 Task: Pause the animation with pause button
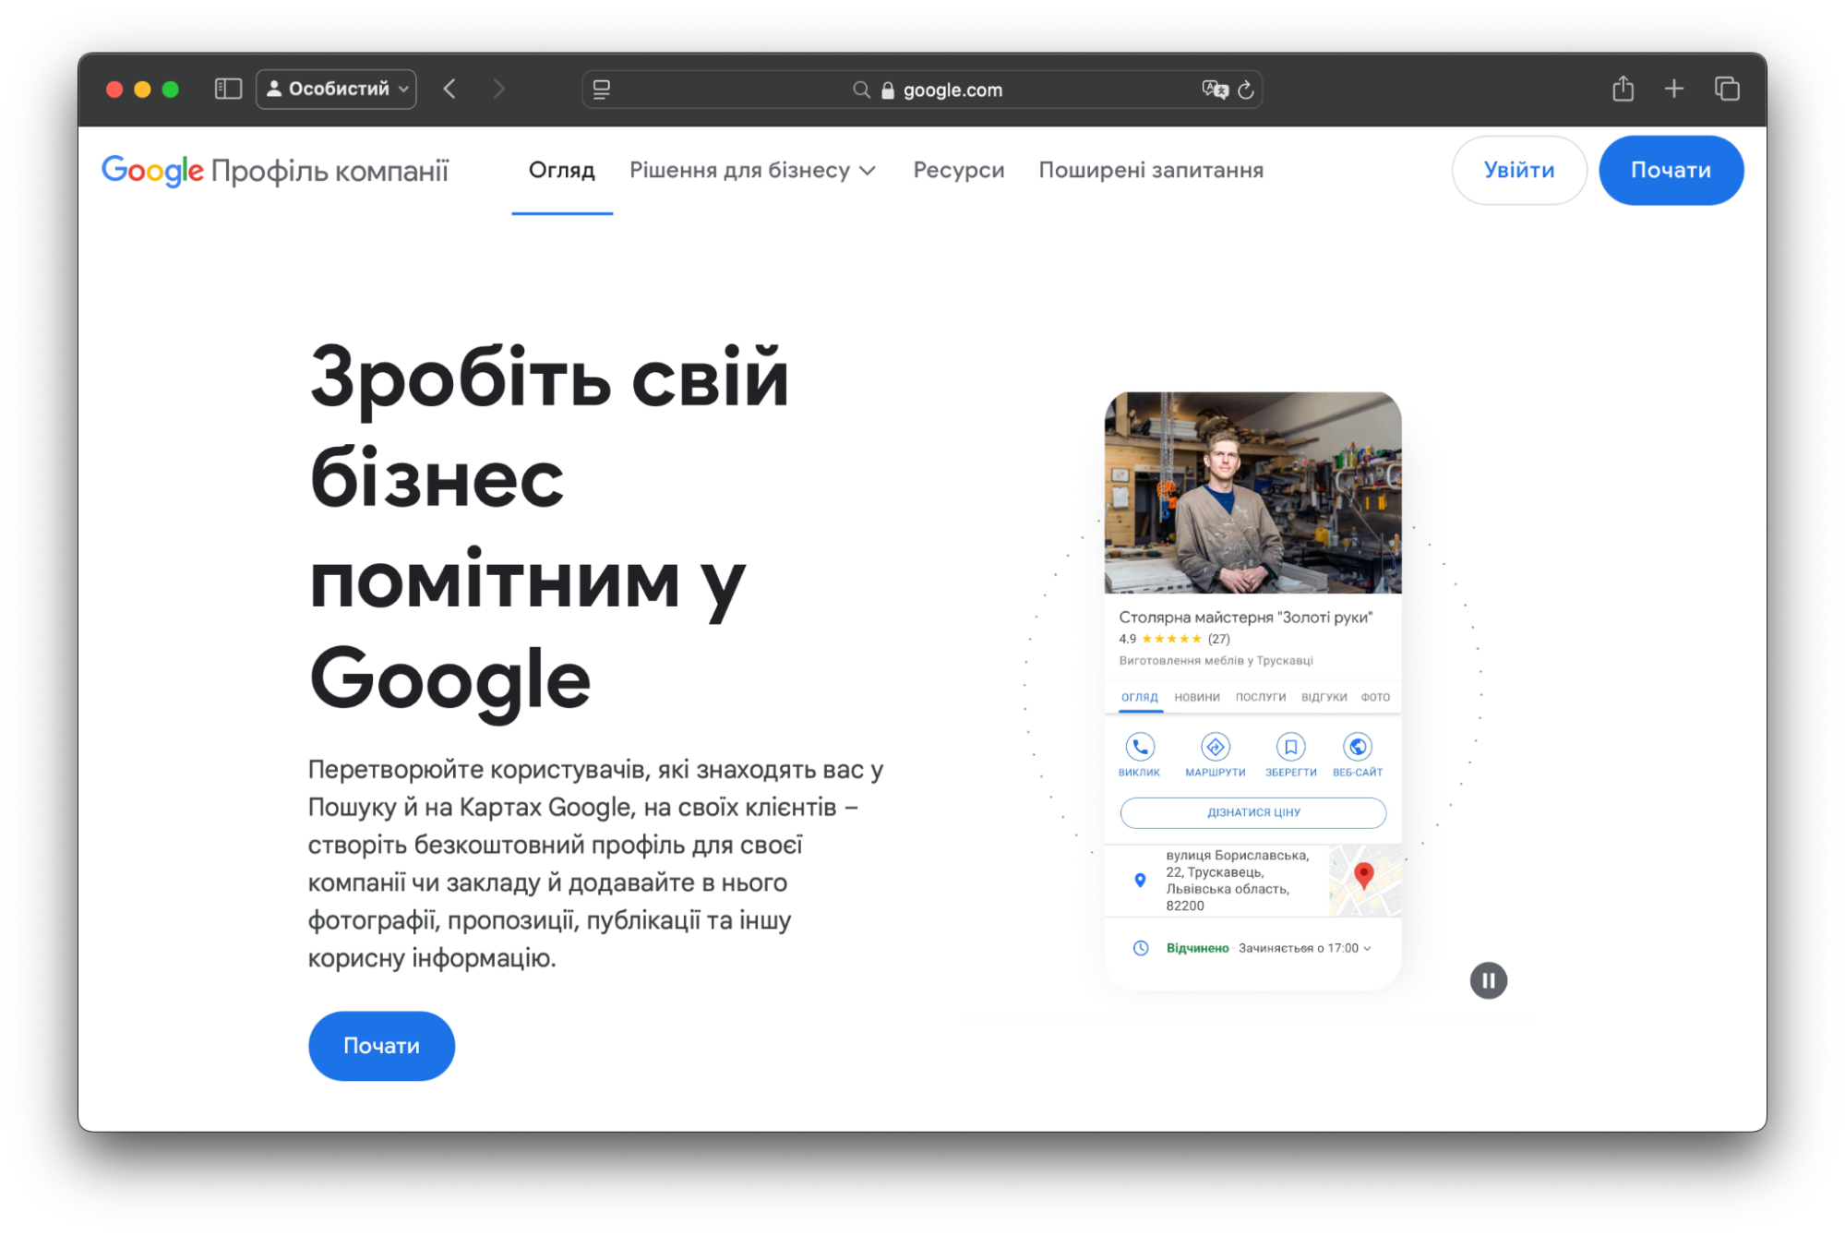pyautogui.click(x=1487, y=980)
